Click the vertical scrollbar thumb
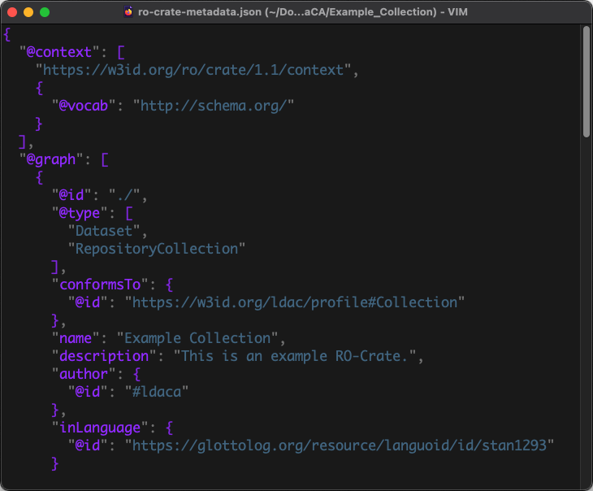 tap(587, 81)
